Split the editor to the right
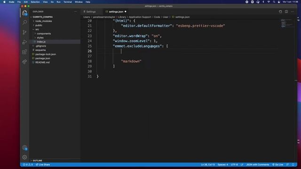The width and height of the screenshot is (301, 169). (x=286, y=12)
